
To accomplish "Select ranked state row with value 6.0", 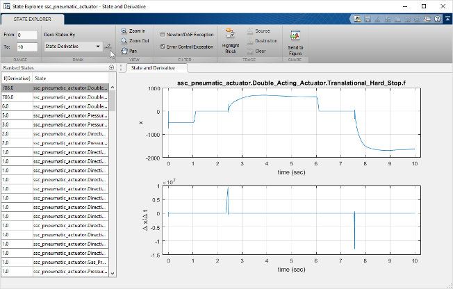I will pos(56,106).
